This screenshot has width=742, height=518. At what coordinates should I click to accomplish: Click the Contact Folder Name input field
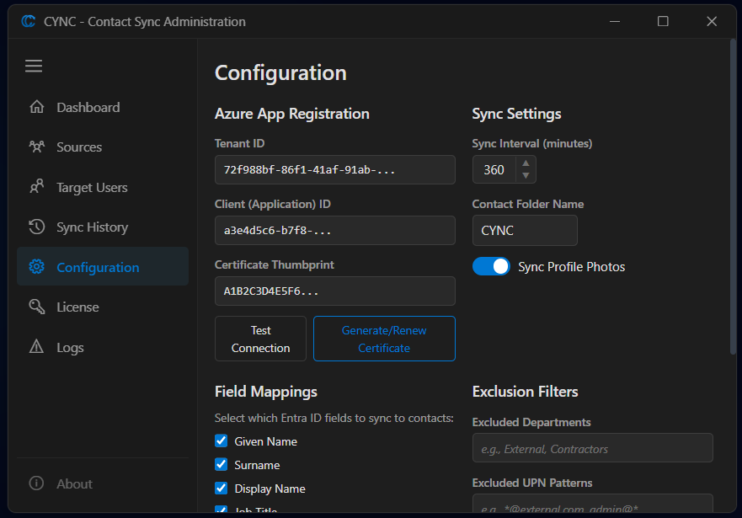(x=525, y=230)
